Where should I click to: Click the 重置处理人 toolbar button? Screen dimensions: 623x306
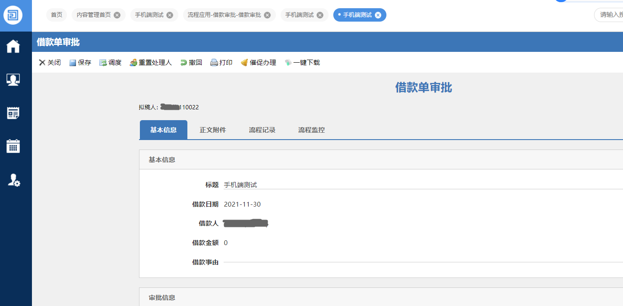click(x=151, y=63)
